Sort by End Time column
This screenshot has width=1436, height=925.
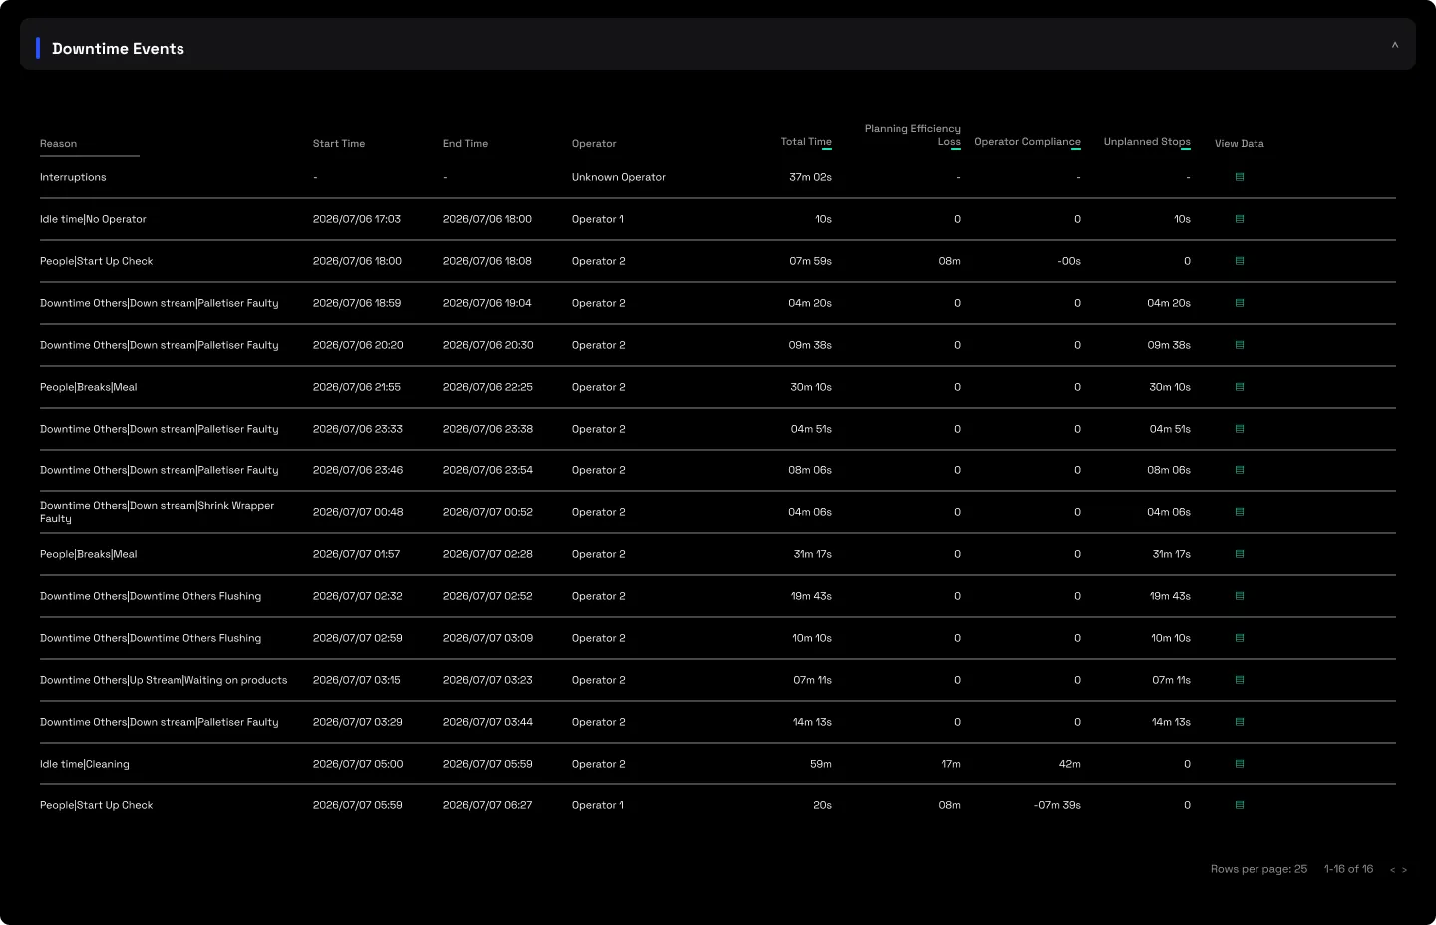[465, 144]
